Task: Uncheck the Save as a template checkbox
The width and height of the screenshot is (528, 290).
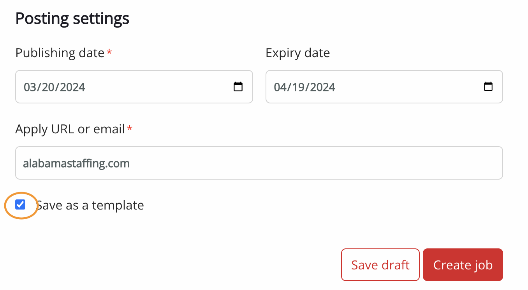Action: (x=20, y=204)
